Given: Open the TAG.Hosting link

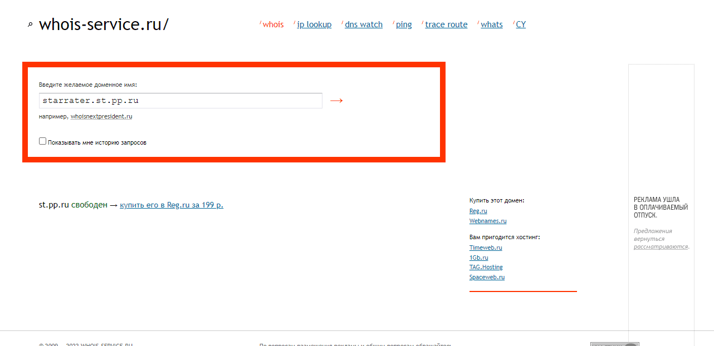Looking at the screenshot, I should 486,267.
